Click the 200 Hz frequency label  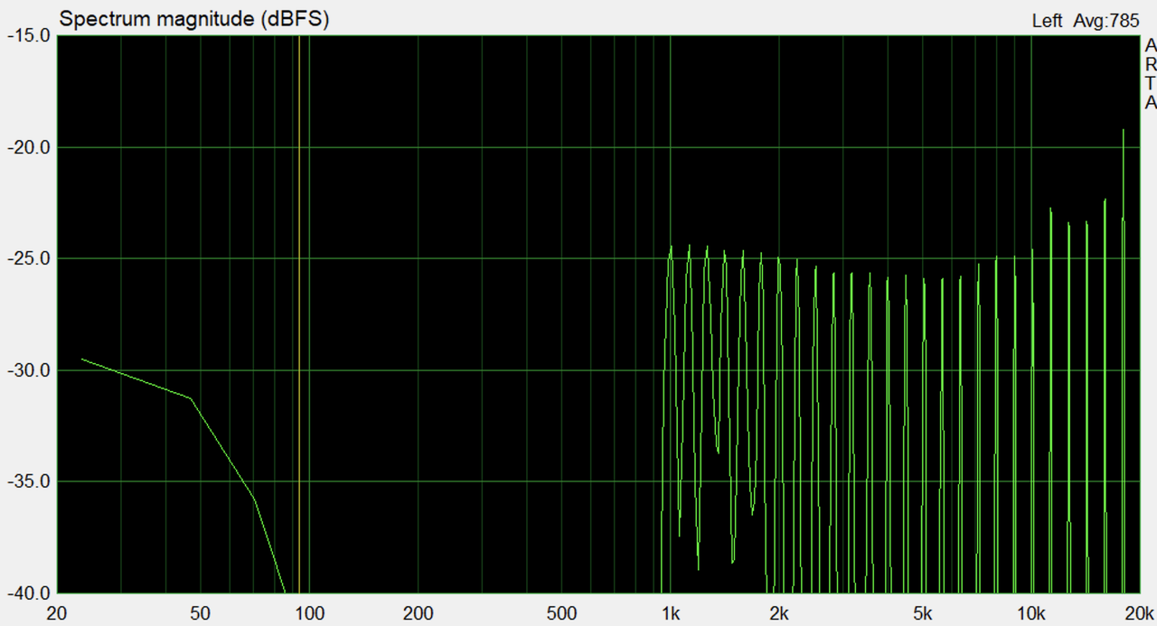pyautogui.click(x=418, y=614)
